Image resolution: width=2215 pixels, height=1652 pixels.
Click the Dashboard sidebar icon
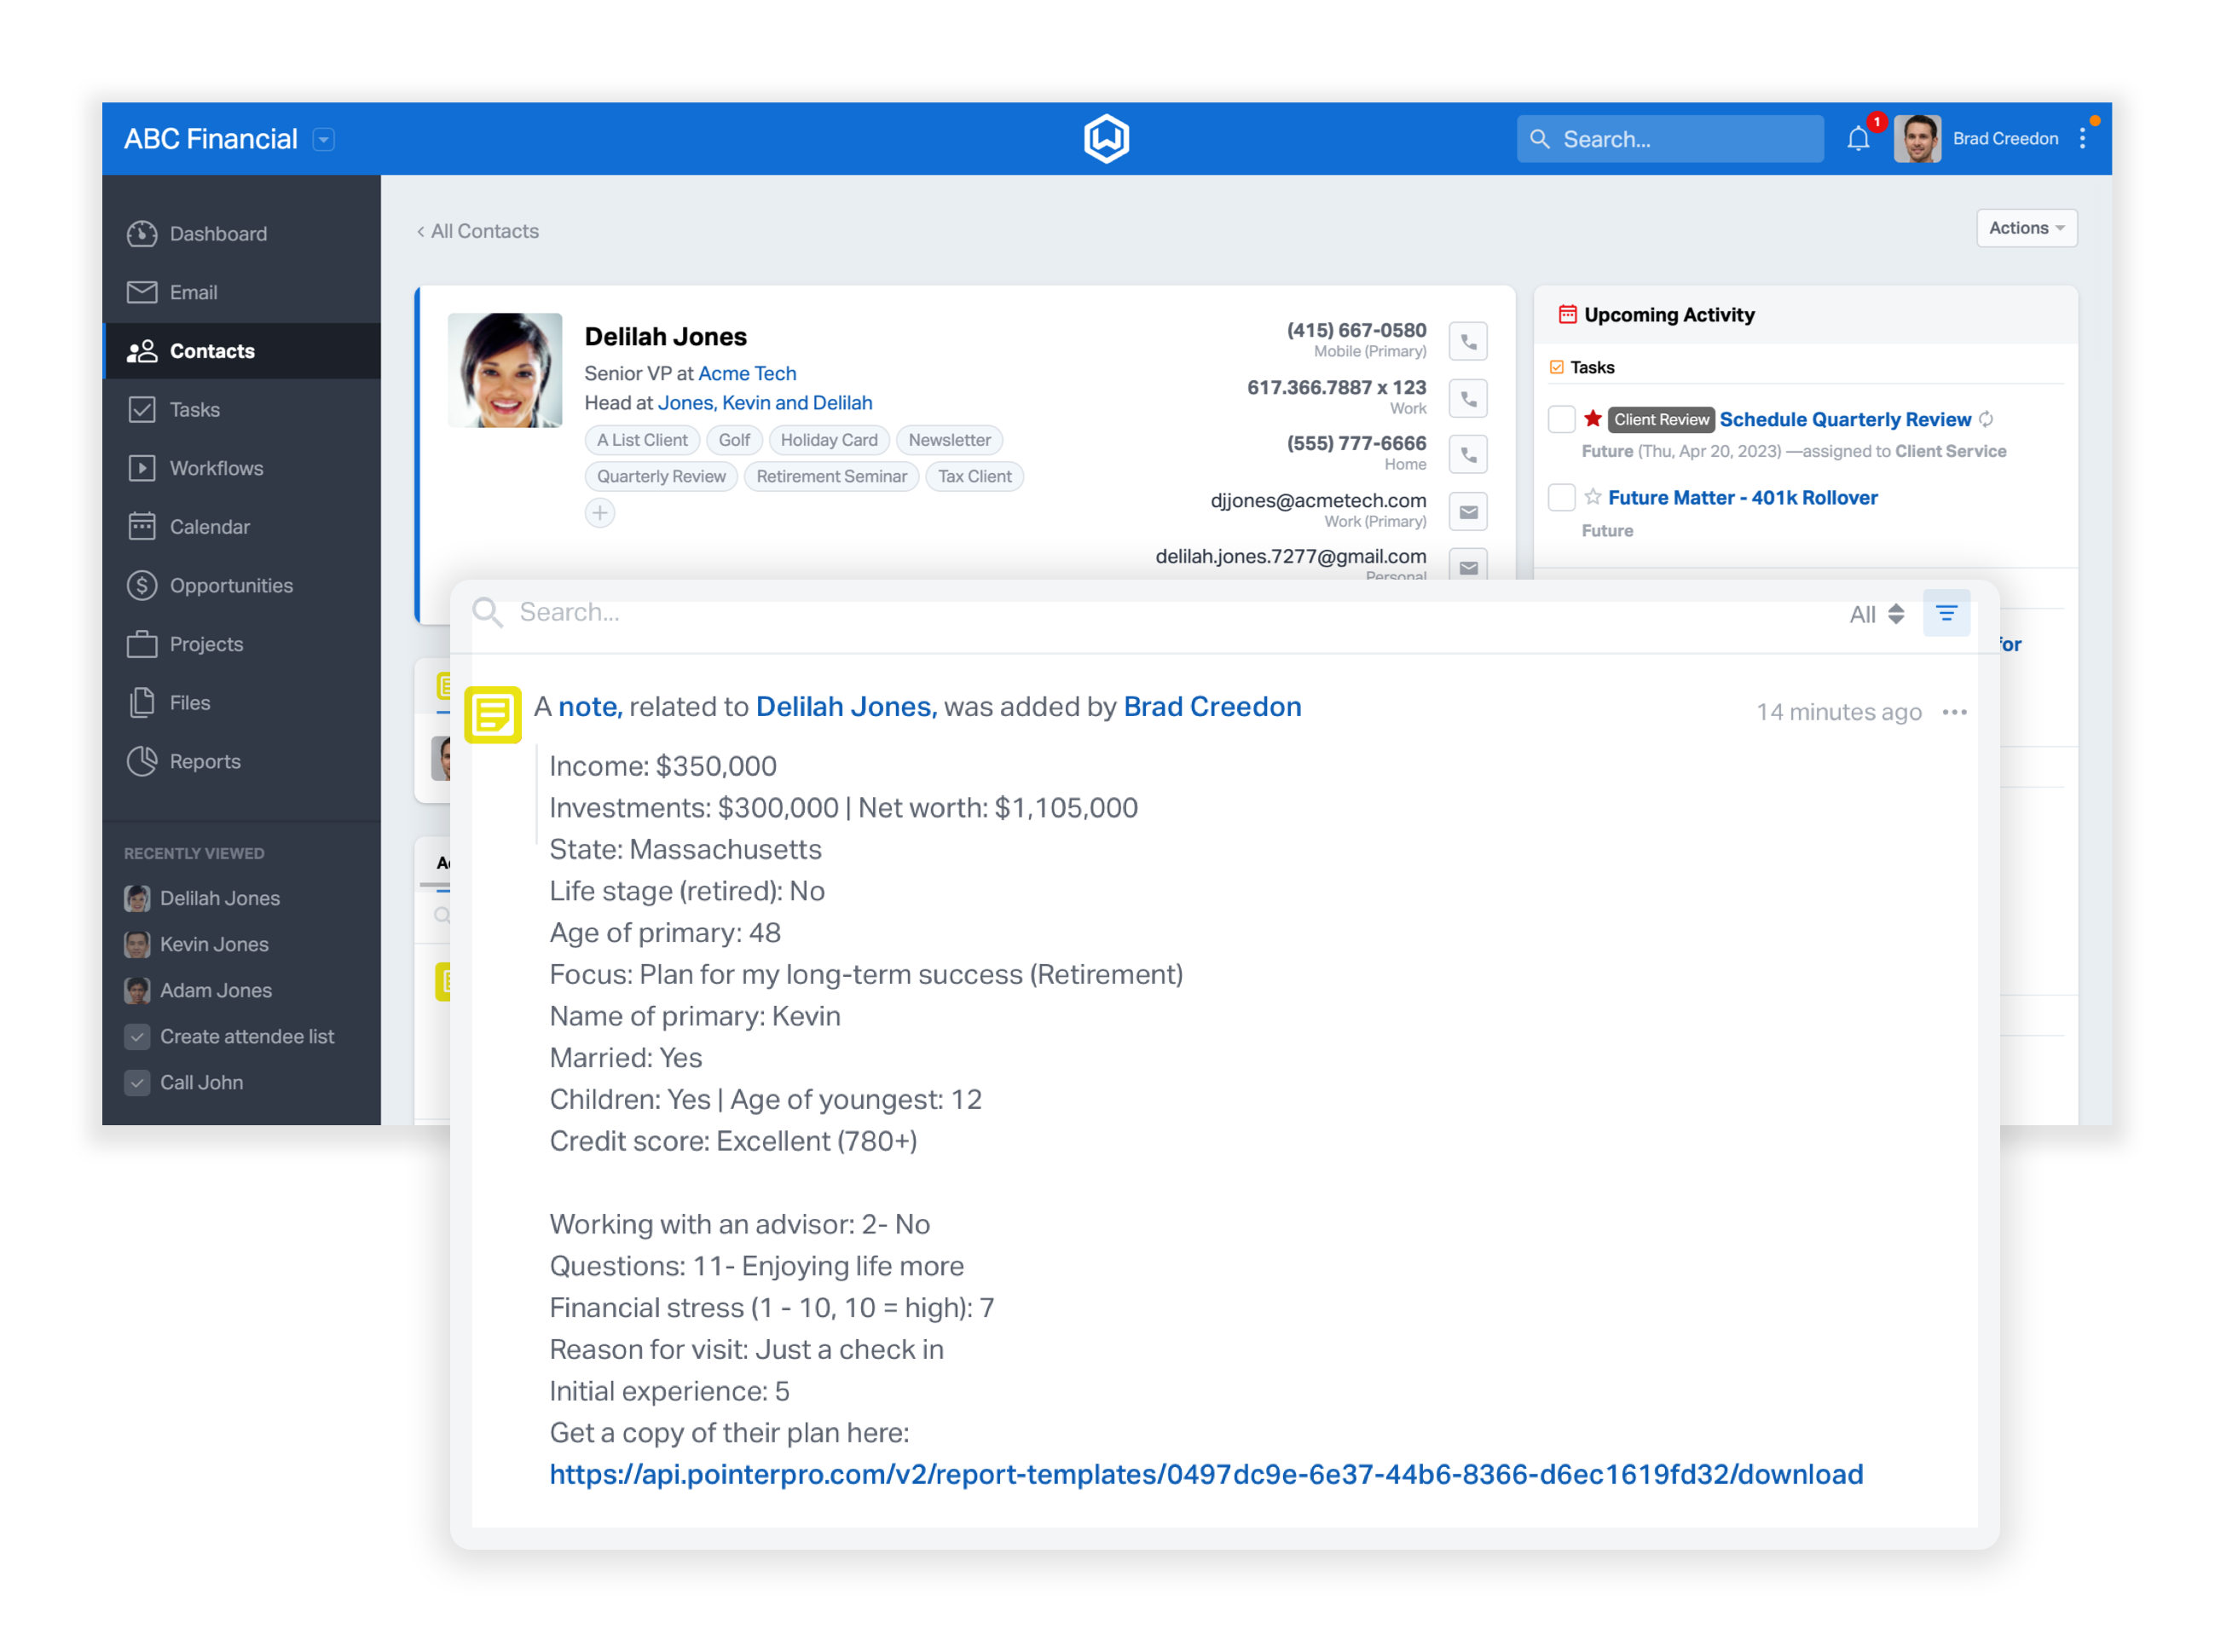pos(142,234)
